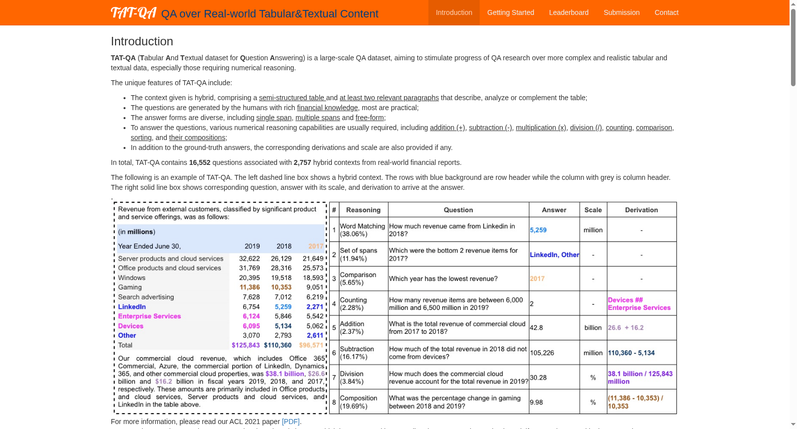Click 'The unique features of TAT-QA include:' line

(x=171, y=83)
